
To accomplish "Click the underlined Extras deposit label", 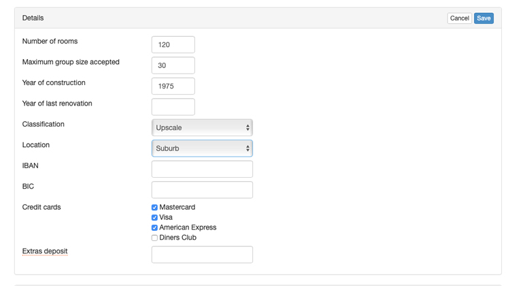I will click(45, 251).
